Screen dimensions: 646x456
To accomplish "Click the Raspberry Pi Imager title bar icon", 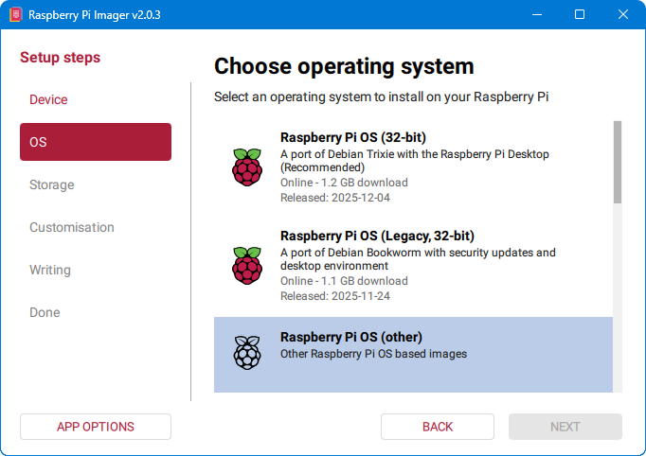I will [x=14, y=15].
